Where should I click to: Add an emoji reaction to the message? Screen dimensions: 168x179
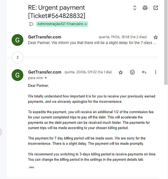[132, 72]
